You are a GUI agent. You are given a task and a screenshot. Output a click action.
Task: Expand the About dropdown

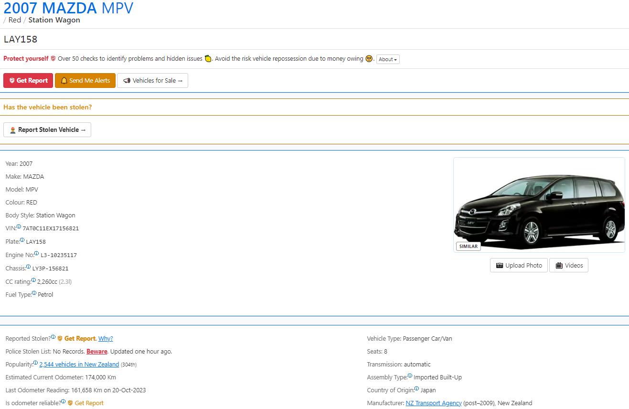388,59
